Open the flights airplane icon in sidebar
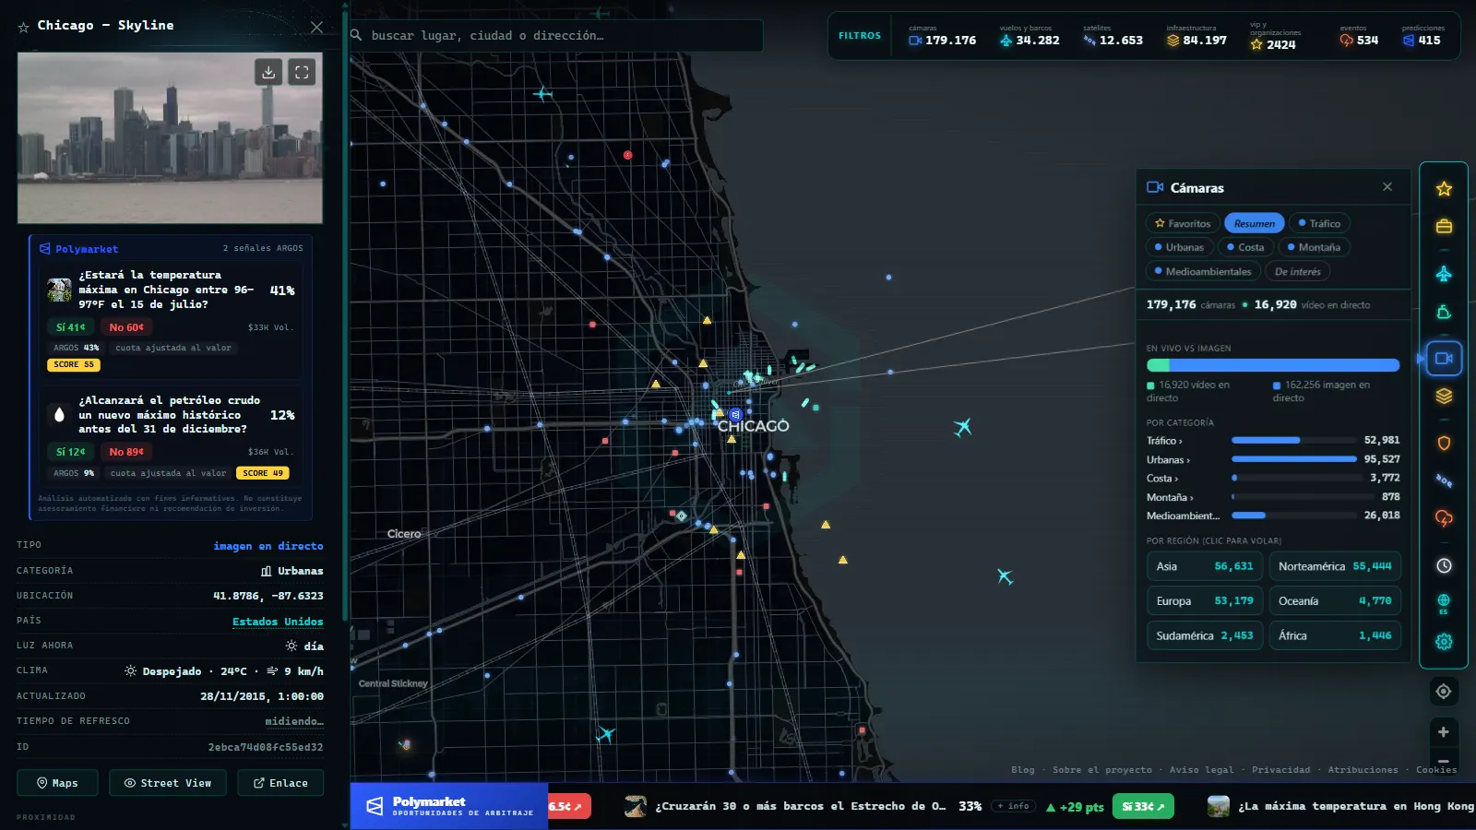Image resolution: width=1476 pixels, height=830 pixels. [1444, 274]
